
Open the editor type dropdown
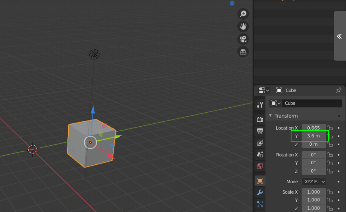[264, 90]
